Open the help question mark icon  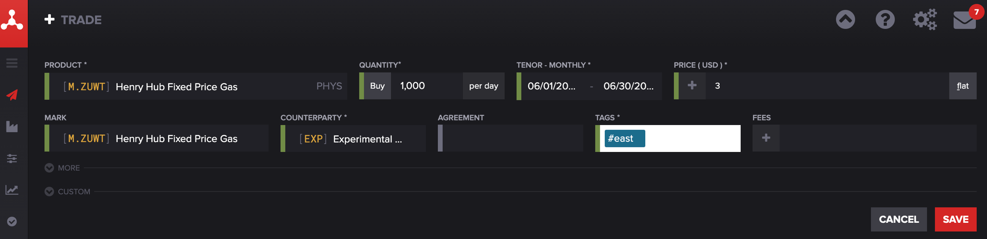(x=885, y=20)
